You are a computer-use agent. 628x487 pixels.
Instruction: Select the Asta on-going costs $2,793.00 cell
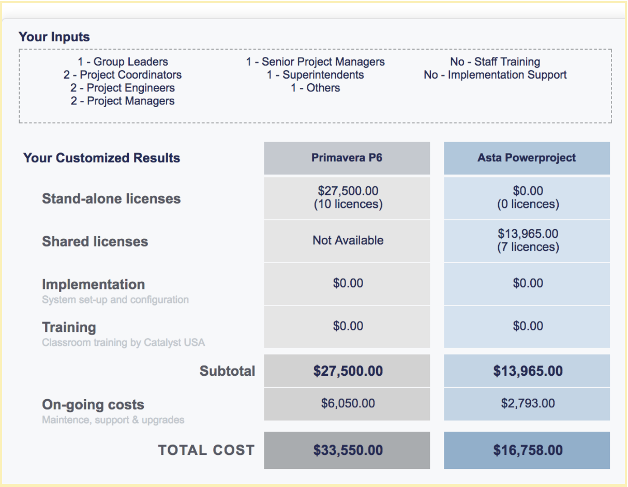pos(528,403)
